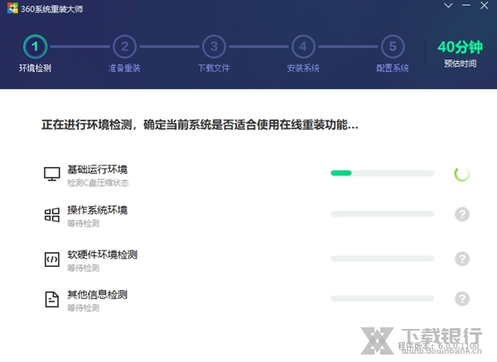
Task: Click the monitor icon for 基础运行环境
Action: tap(52, 174)
